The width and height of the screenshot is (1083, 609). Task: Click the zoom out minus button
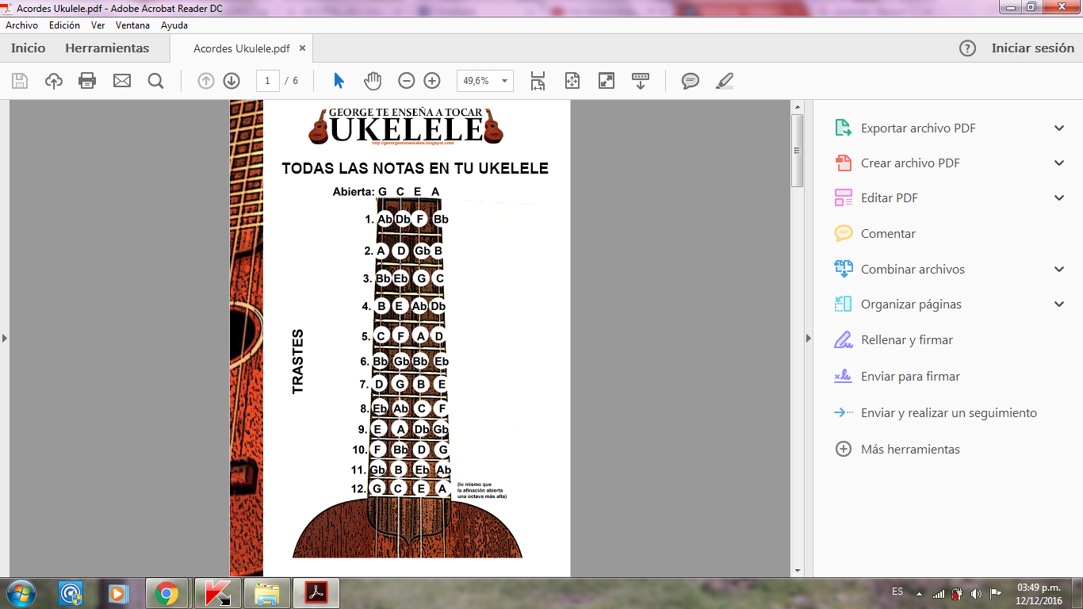(406, 81)
